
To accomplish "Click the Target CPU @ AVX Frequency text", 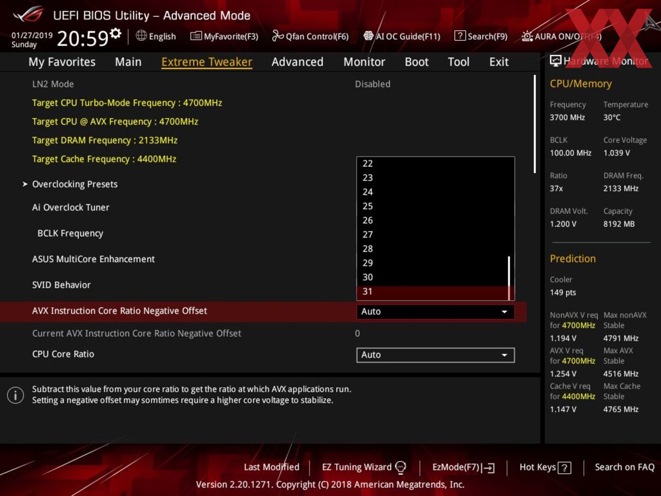I will [115, 122].
